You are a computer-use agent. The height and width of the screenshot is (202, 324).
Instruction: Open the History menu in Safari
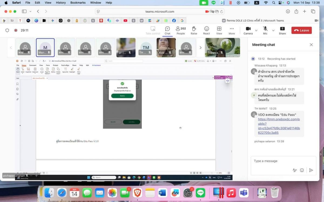pyautogui.click(x=61, y=3)
